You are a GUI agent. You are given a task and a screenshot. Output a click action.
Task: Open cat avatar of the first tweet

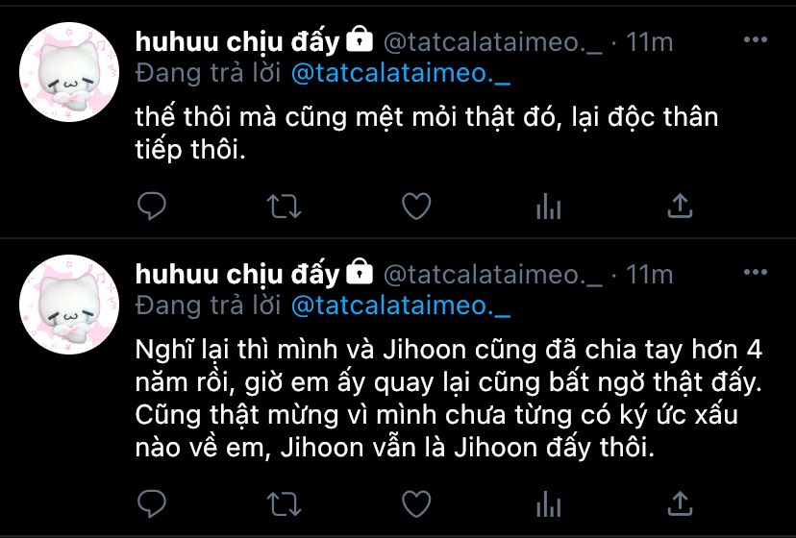click(69, 72)
